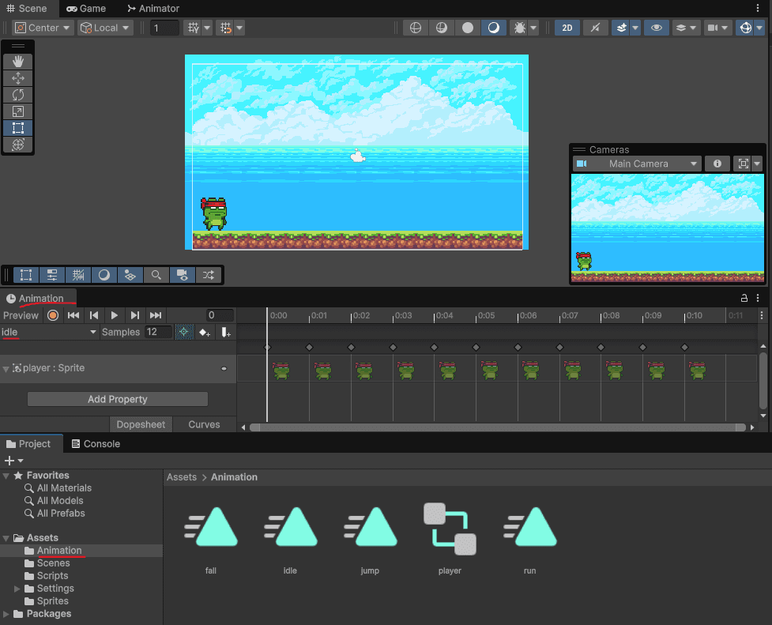The image size is (772, 625).
Task: Switch to the Game tab
Action: (x=85, y=9)
